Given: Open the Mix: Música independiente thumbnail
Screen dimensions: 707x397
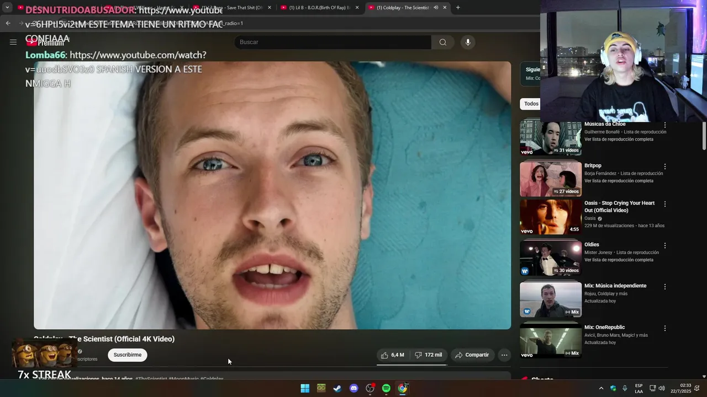Looking at the screenshot, I should [x=551, y=299].
